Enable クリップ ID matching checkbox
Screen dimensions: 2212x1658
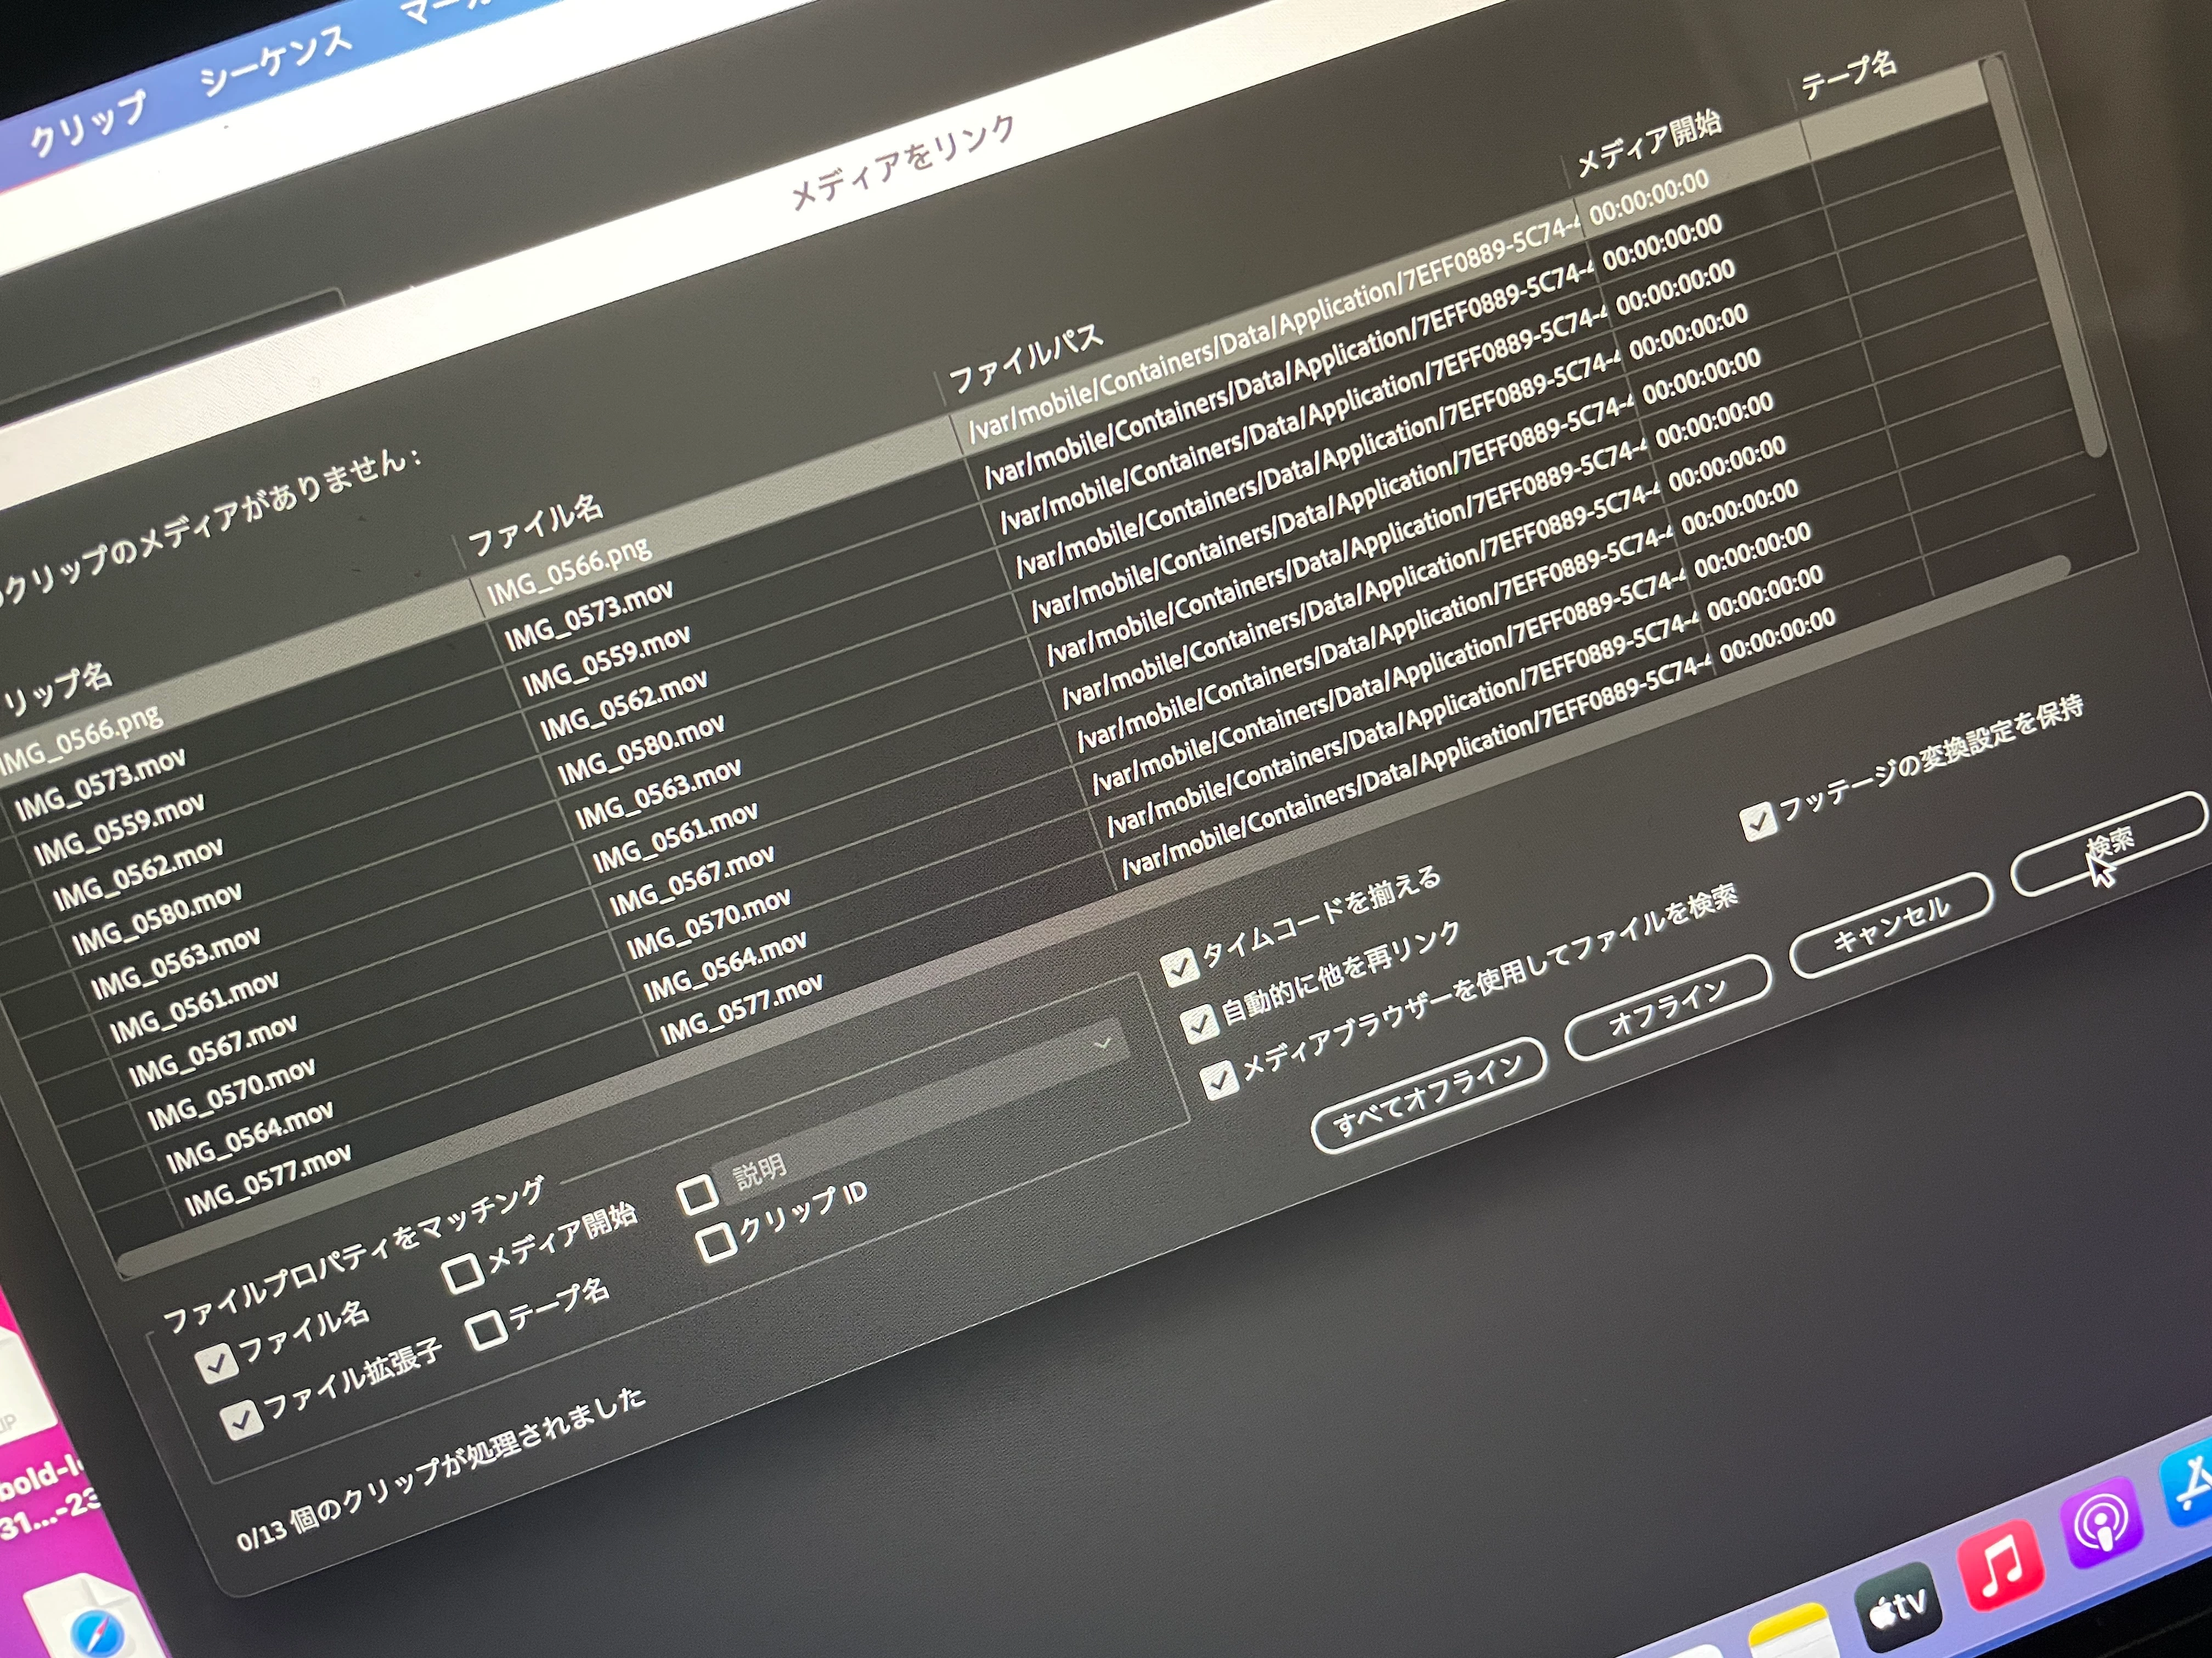(x=716, y=1242)
